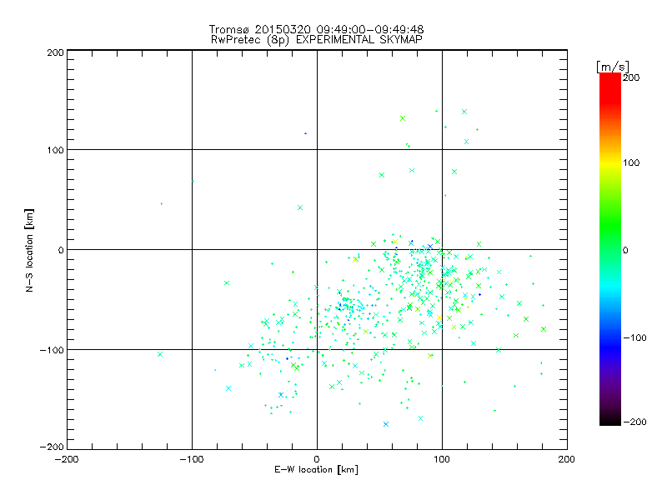Click the title line "Tromsø 20150320 09:49:00-09:49:48"
This screenshot has width=667, height=500.
click(x=316, y=29)
